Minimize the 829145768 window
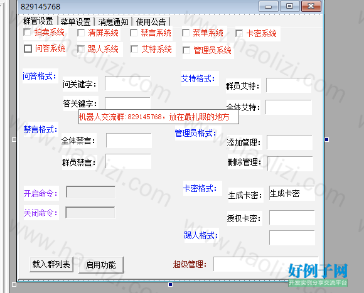This screenshot has width=364, height=293. (269, 6)
